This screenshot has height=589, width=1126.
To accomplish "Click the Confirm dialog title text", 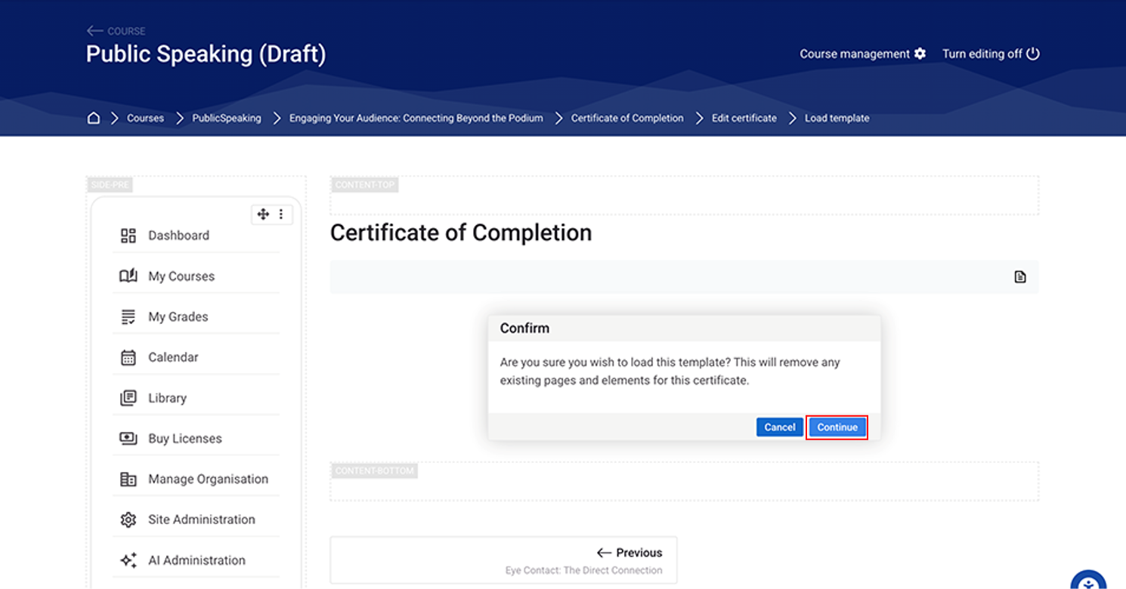I will click(x=524, y=328).
